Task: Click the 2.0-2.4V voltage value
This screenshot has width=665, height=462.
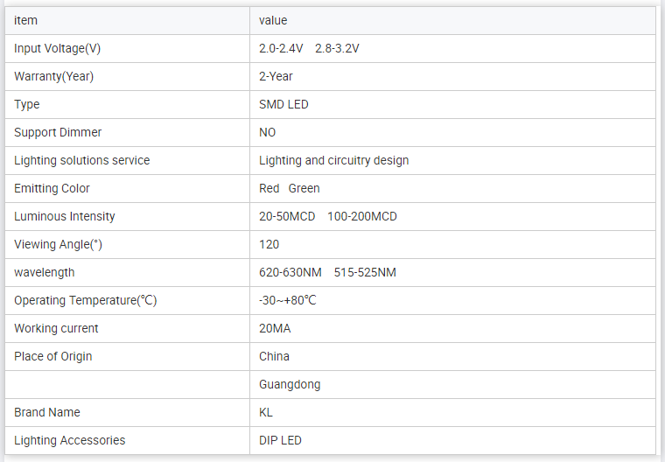Action: [280, 48]
